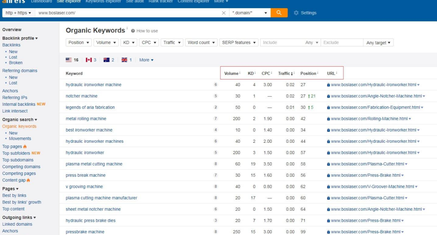Viewport: 437px width, 235px height.
Task: Open the http + https protocol dropdown
Action: pyautogui.click(x=19, y=13)
